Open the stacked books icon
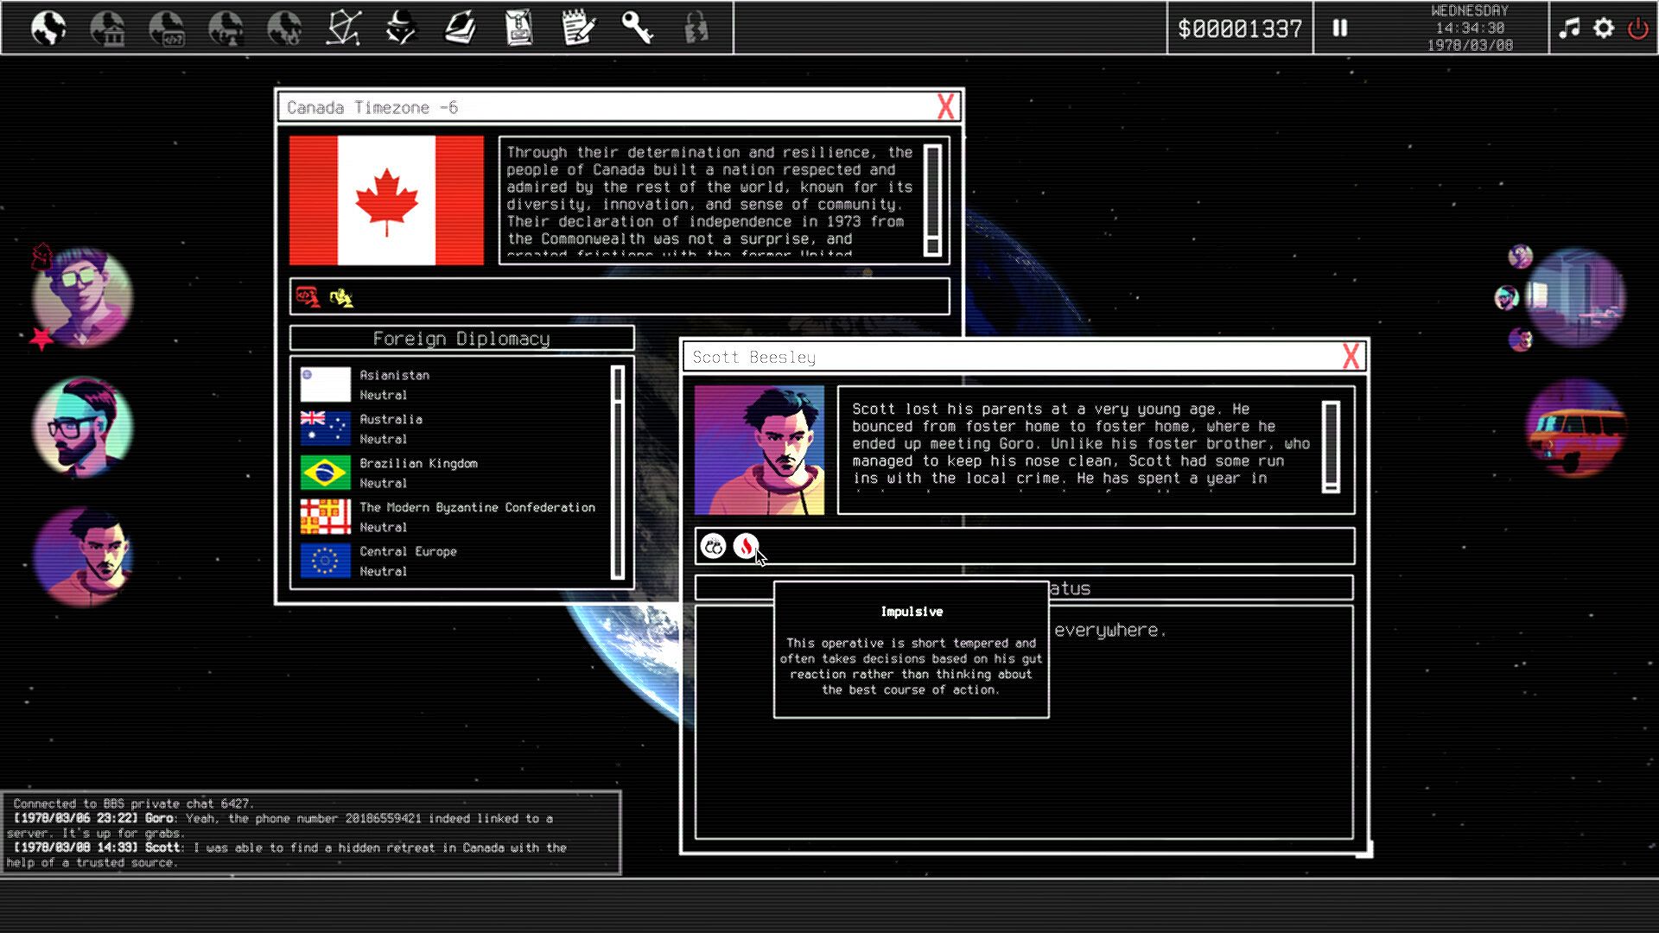Screen dimensions: 1659x933 (461, 29)
